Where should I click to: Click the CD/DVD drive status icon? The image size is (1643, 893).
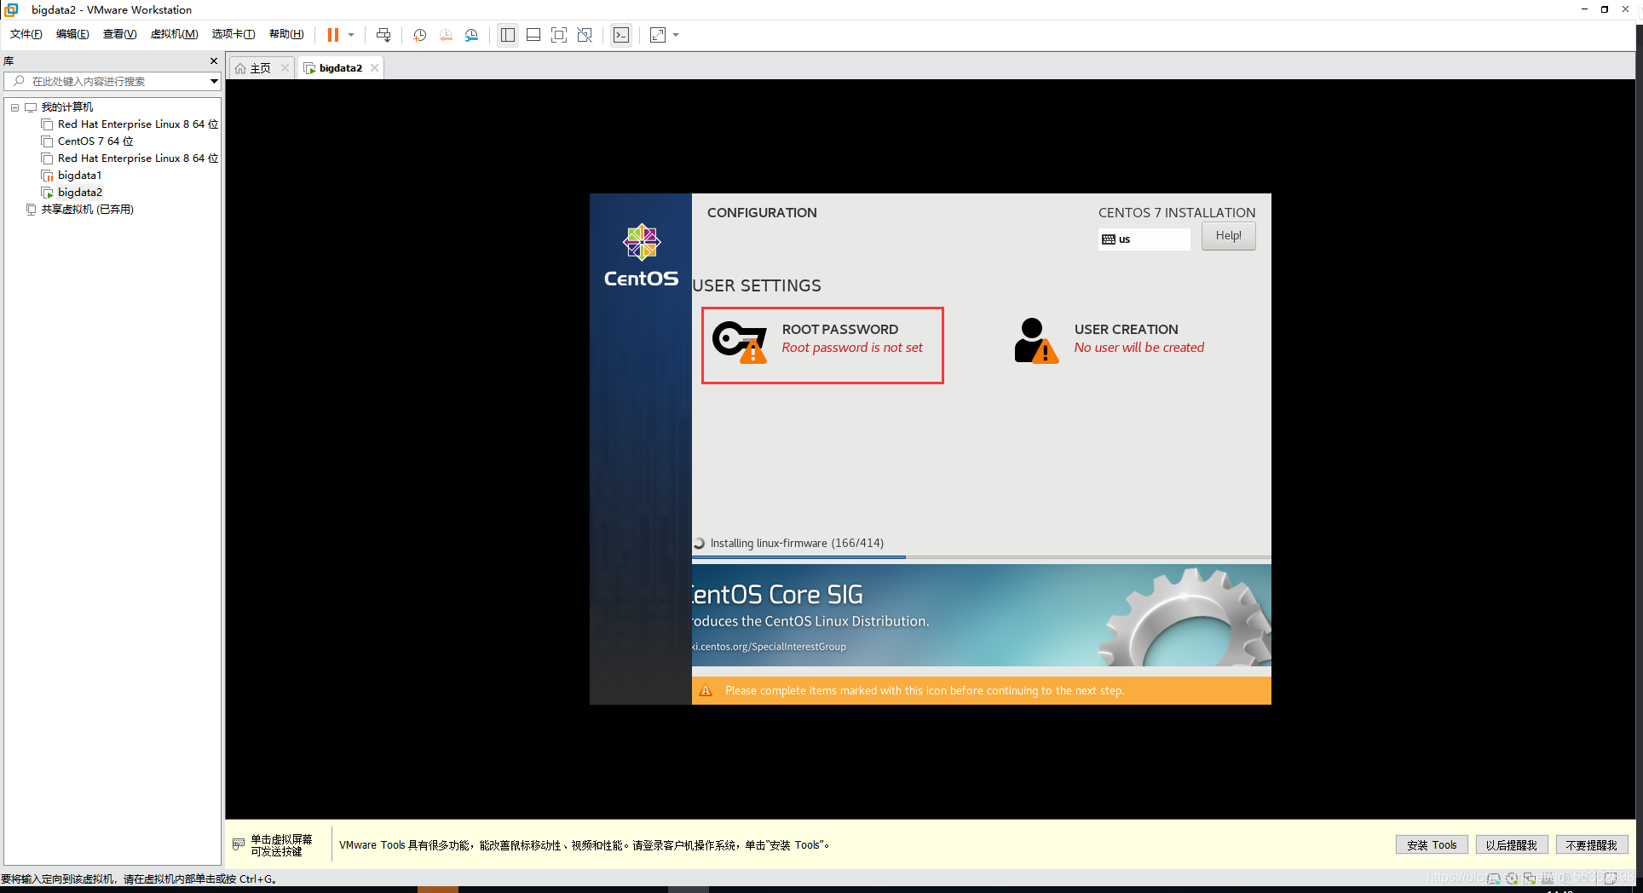pos(1512,879)
